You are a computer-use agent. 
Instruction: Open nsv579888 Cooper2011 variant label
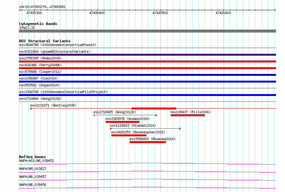pos(40,72)
